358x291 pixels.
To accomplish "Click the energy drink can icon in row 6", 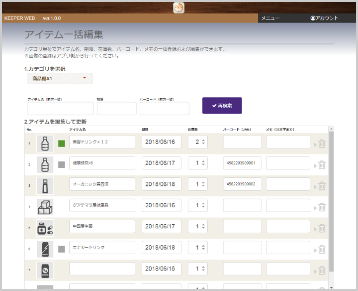I will (x=45, y=249).
